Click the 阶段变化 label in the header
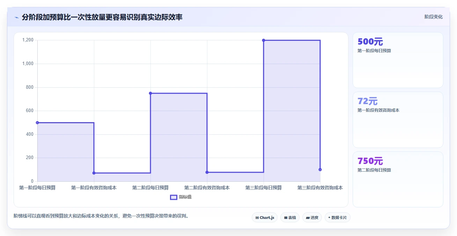Screen dimensions: 457x236 coord(434,17)
